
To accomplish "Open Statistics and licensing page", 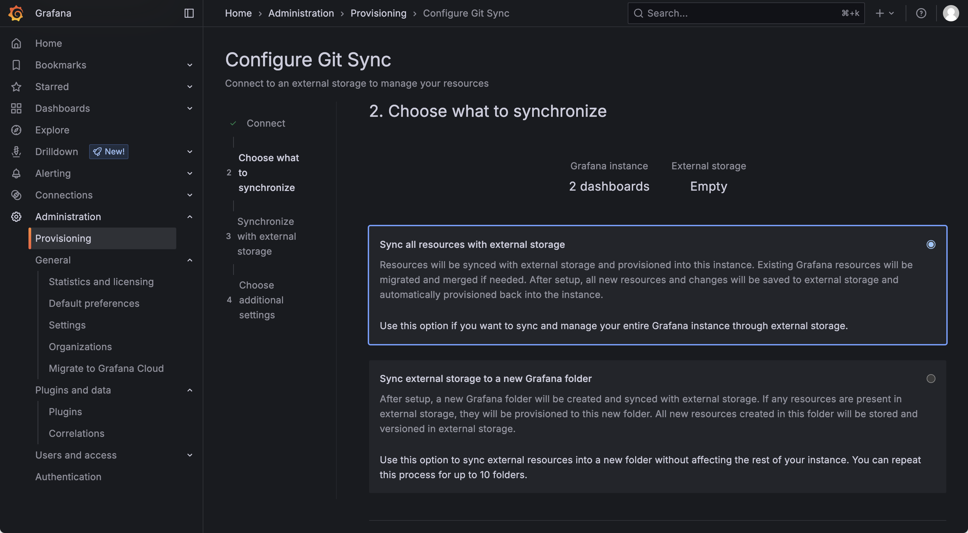I will [x=101, y=282].
